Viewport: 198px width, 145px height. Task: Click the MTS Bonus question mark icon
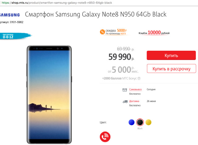139,78
